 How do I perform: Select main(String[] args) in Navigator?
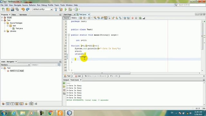pyautogui.click(x=17, y=71)
